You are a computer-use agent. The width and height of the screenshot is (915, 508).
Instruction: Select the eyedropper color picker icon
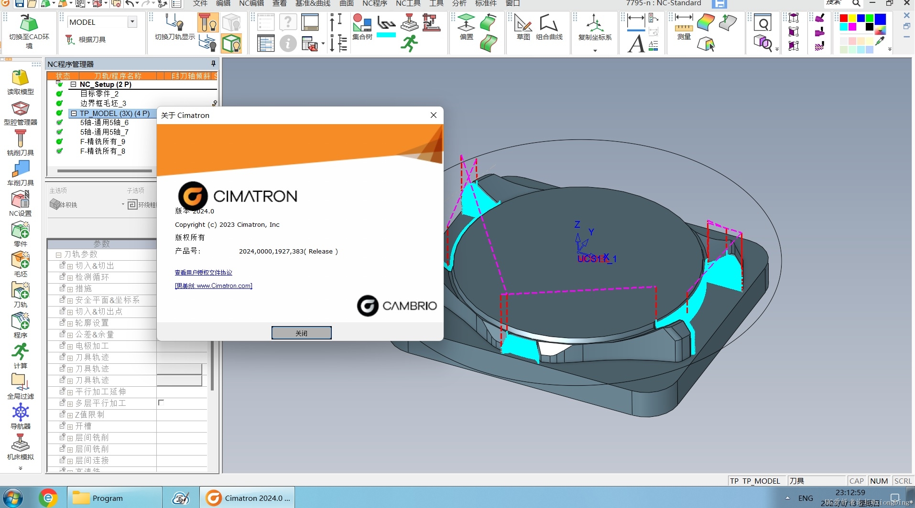click(x=880, y=42)
